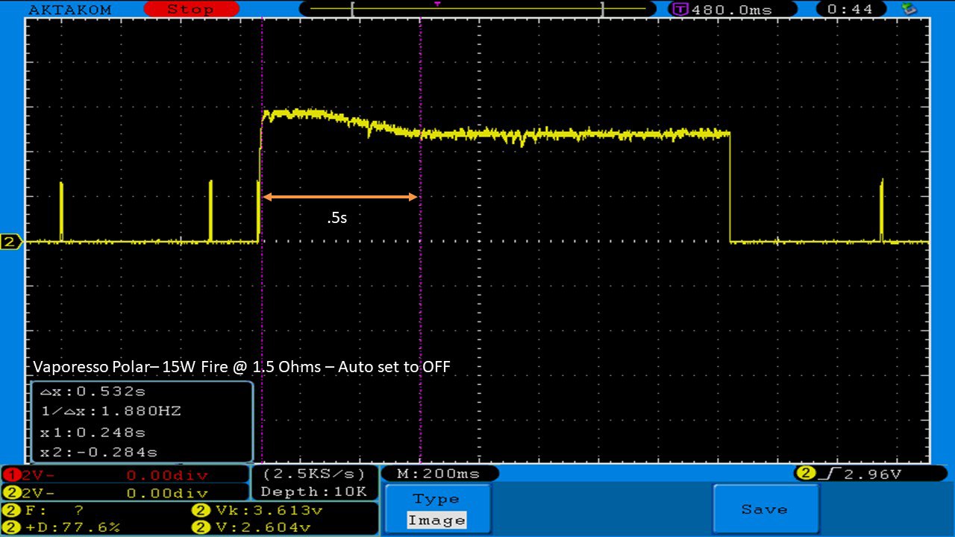Screen dimensions: 955x537
Task: Open the Type Image selector
Action: click(437, 510)
